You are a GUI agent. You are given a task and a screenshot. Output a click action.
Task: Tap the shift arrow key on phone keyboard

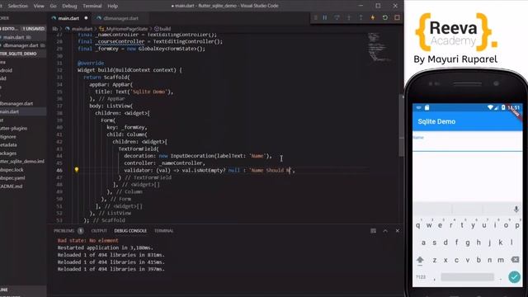pos(420,260)
